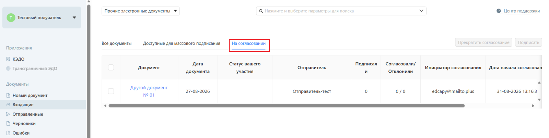Toggle the select-all checkbox in table header

point(111,67)
